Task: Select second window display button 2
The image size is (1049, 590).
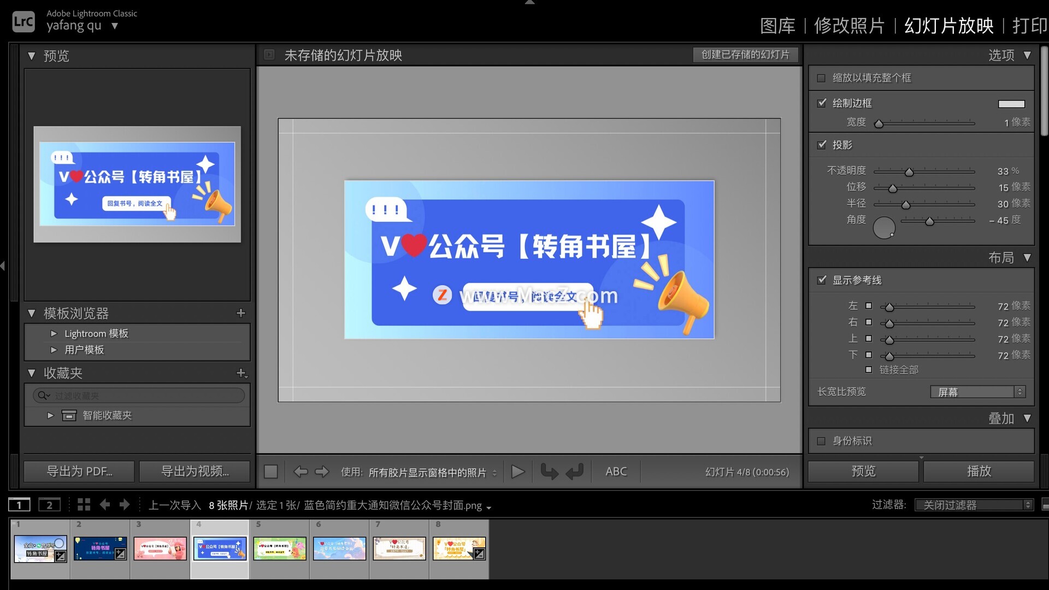Action: point(49,505)
